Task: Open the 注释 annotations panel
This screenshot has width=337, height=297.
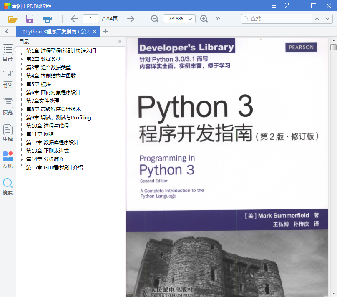Action: pyautogui.click(x=8, y=133)
